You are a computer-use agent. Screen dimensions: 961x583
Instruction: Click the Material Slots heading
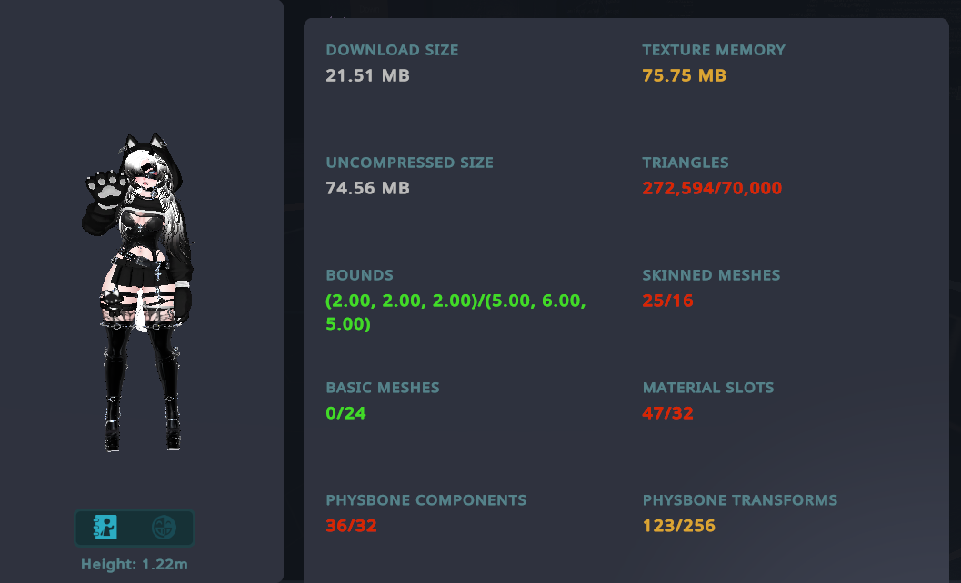tap(707, 388)
